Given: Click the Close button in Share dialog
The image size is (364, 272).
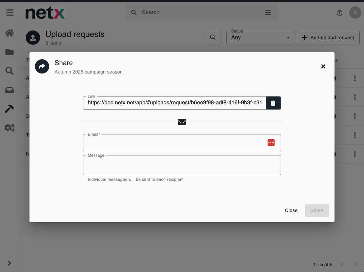Looking at the screenshot, I should point(291,210).
